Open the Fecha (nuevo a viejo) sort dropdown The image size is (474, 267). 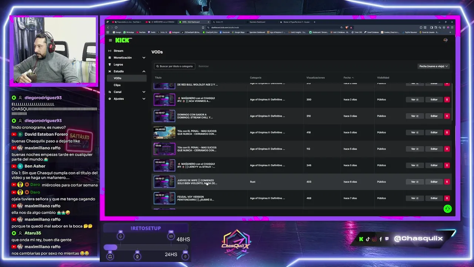click(433, 66)
